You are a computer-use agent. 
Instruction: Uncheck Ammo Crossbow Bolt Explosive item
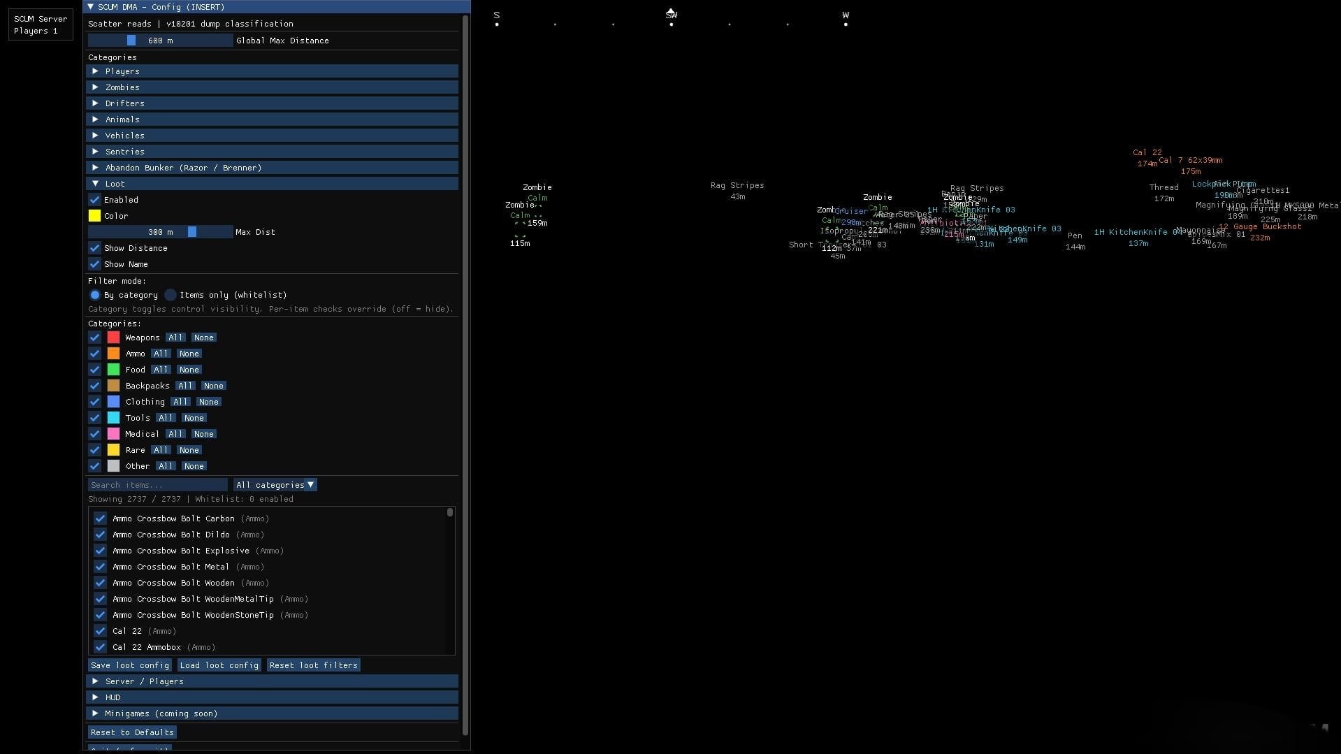[100, 551]
